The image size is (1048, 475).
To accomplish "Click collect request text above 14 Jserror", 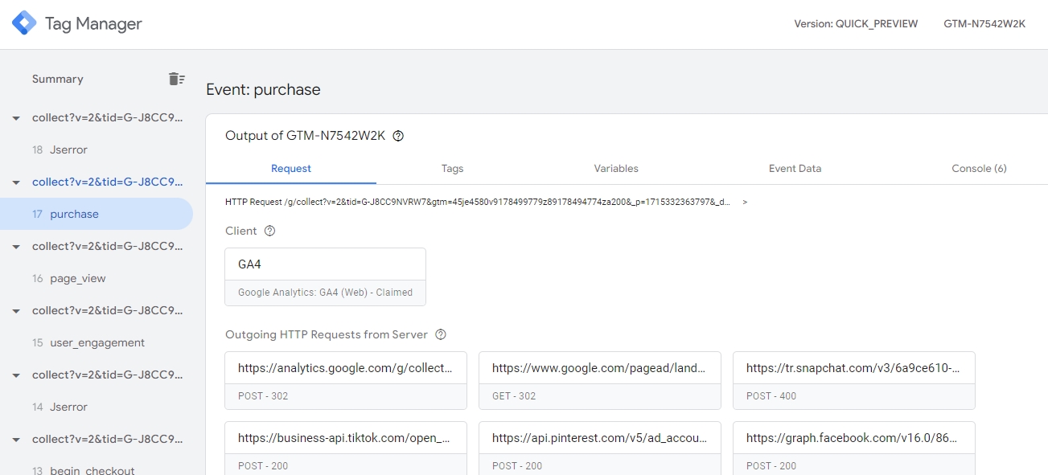I will click(x=108, y=375).
